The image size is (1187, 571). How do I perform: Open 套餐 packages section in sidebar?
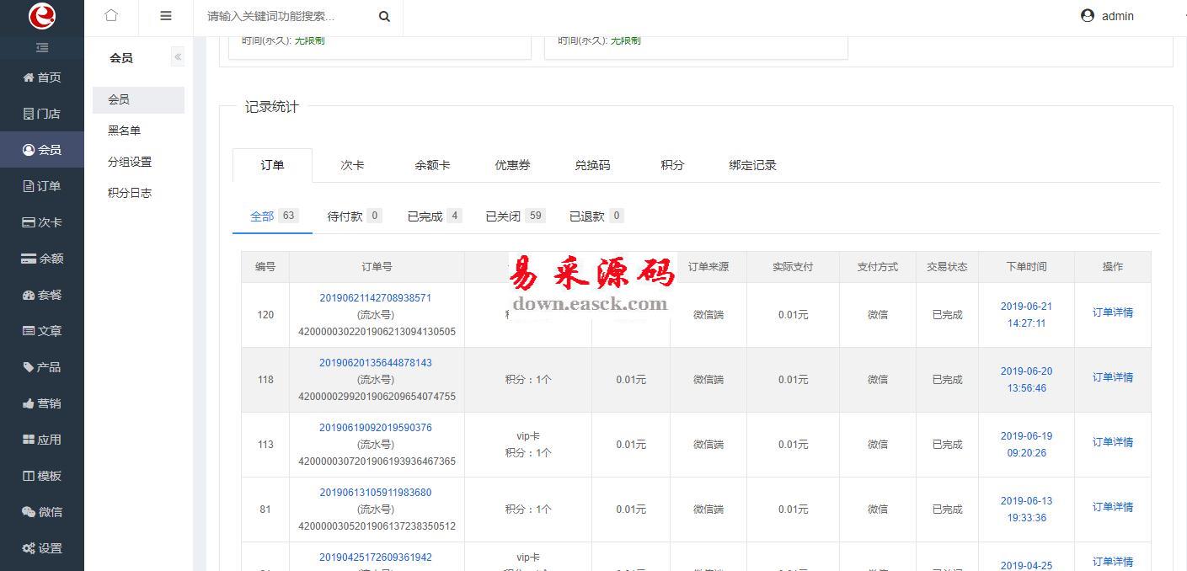coord(42,295)
